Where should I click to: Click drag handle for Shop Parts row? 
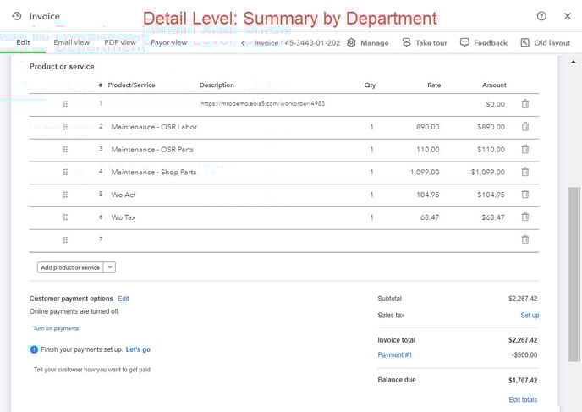65,172
